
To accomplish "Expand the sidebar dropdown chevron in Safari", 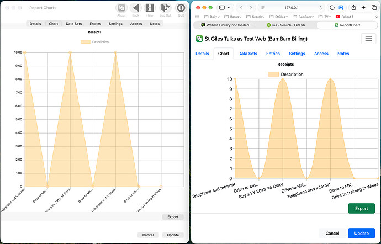I will [x=229, y=8].
